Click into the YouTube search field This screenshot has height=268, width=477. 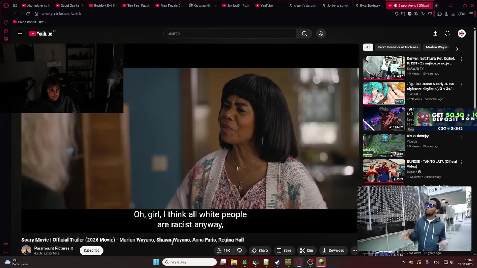tap(230, 33)
